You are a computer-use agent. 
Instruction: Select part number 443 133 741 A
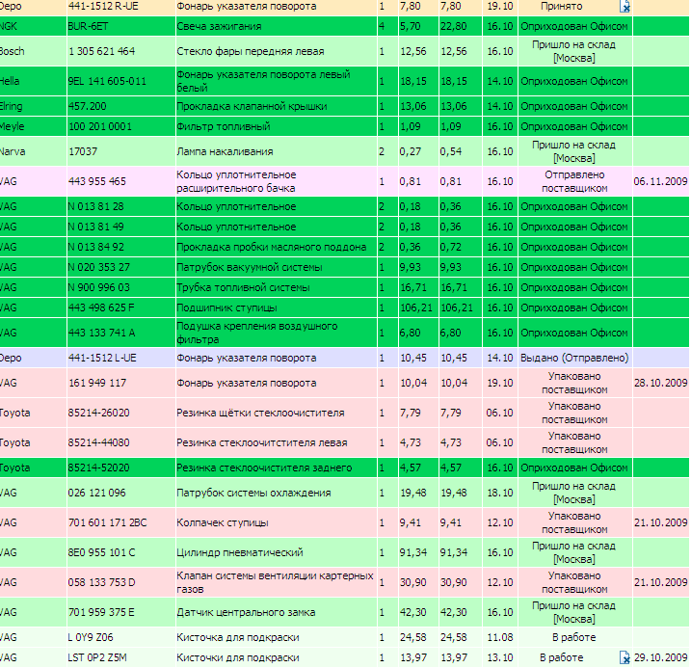click(102, 333)
